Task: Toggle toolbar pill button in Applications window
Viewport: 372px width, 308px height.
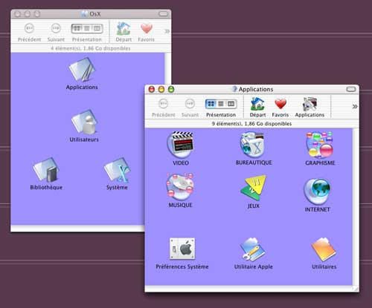Action: click(x=351, y=89)
